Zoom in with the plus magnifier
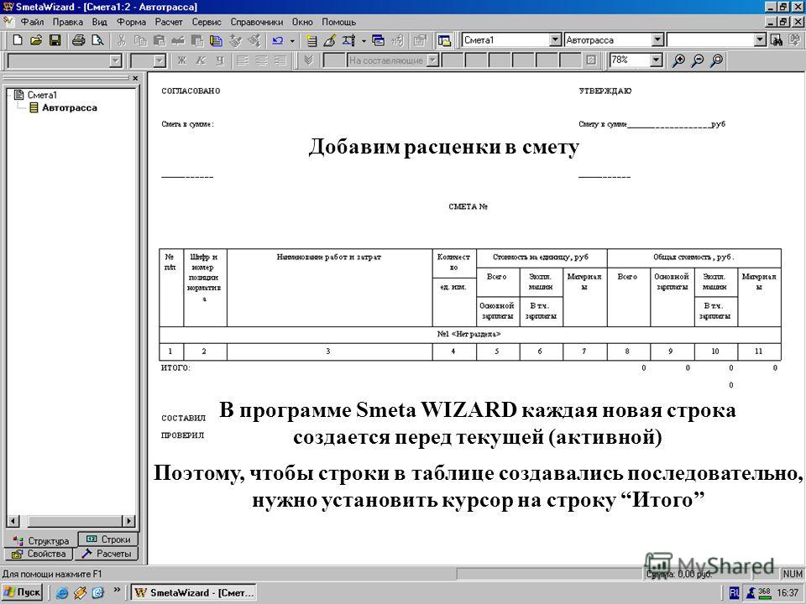Screen dimensions: 806x604 678,60
